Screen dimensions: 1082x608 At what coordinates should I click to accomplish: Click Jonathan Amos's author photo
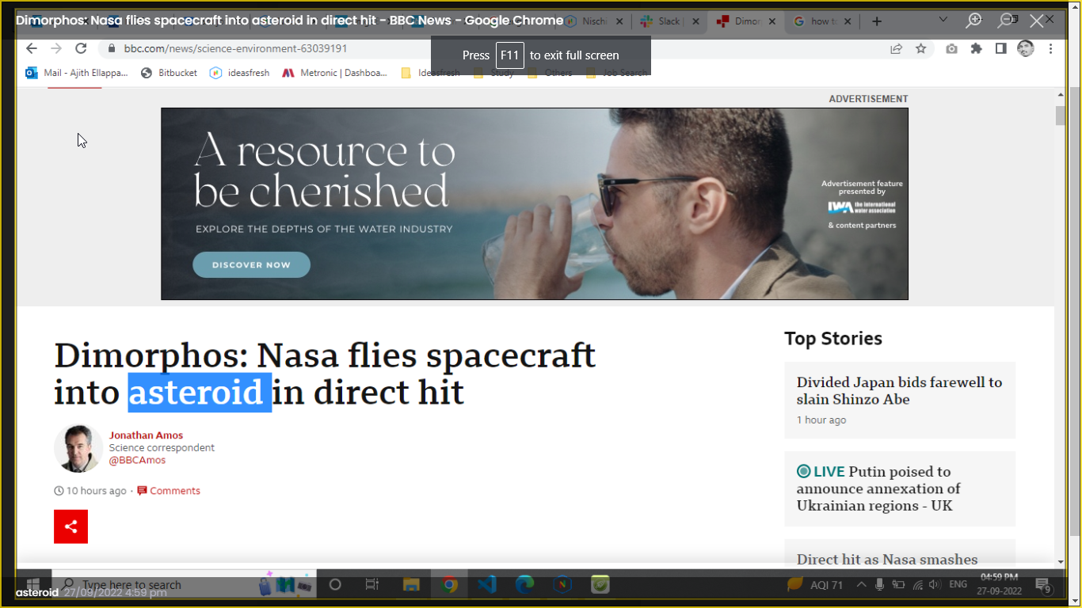(x=78, y=448)
